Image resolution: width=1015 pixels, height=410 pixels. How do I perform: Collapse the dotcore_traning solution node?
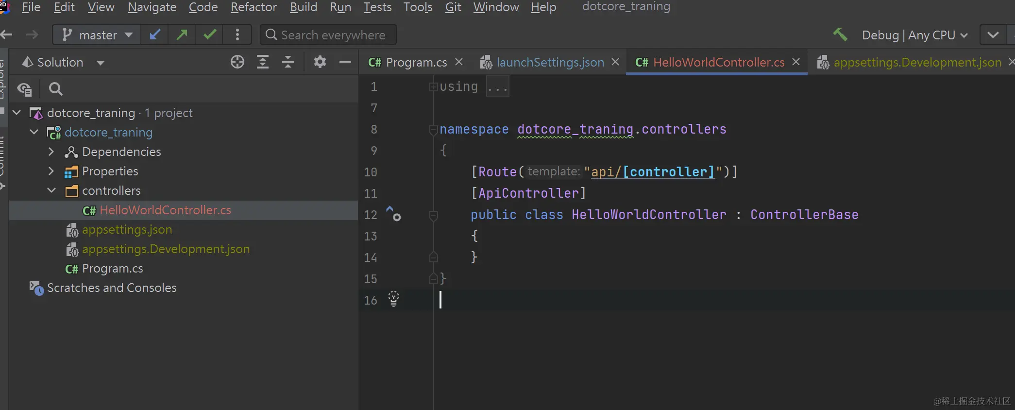(x=17, y=113)
